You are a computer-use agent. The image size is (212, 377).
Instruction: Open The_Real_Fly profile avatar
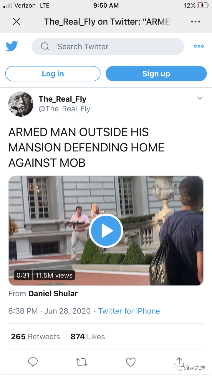click(x=21, y=104)
